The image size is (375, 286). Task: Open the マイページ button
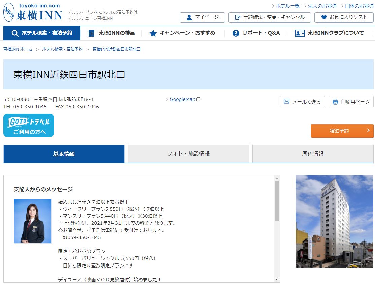(x=202, y=17)
